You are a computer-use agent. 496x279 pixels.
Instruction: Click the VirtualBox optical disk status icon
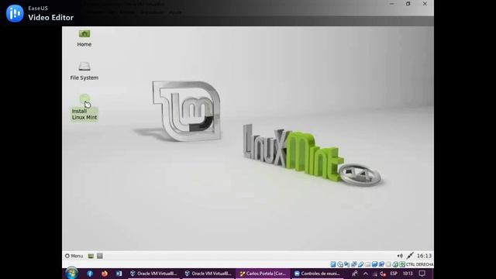pos(340,264)
